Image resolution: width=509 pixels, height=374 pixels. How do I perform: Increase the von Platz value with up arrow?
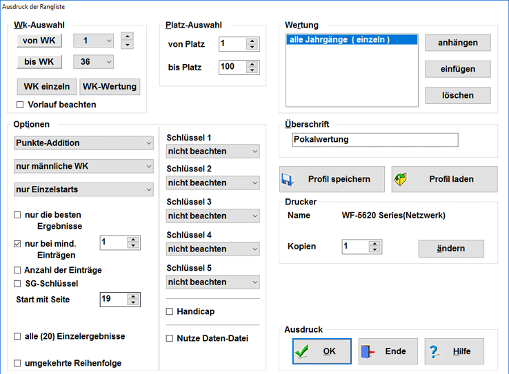252,41
